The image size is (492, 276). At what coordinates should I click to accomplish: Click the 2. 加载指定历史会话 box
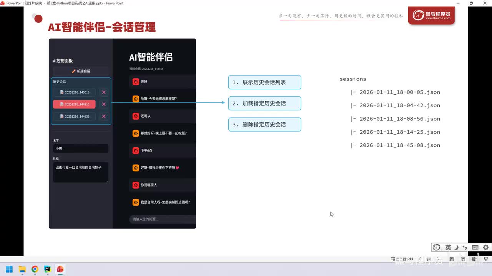(x=265, y=103)
